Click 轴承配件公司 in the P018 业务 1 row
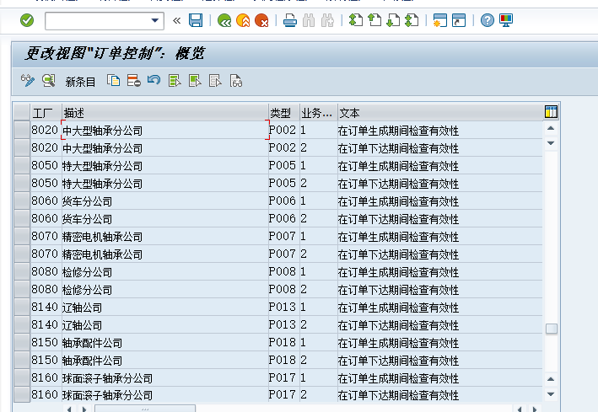Screen dimensions: 598x412 tap(92, 343)
